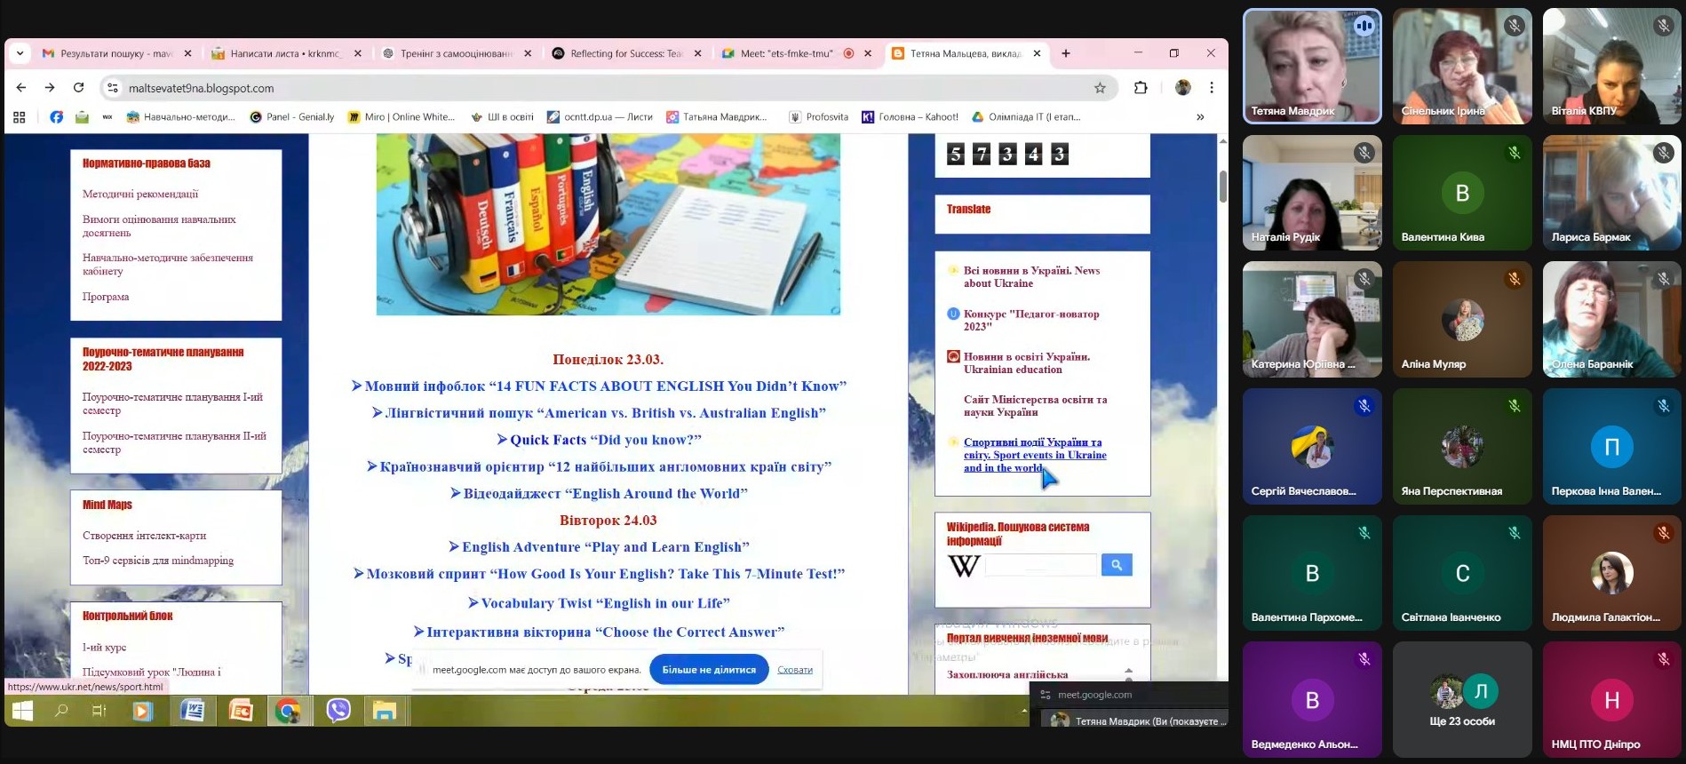Show hidden system tray icons arrow
The width and height of the screenshot is (1686, 764).
tap(1024, 711)
